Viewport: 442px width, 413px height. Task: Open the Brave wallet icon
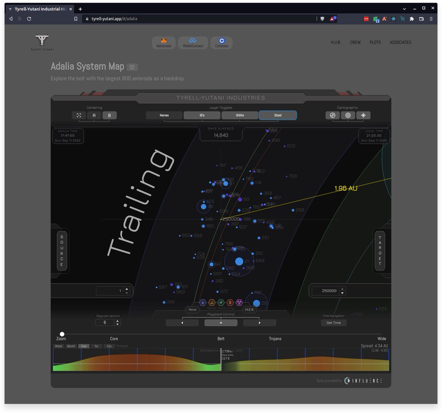[421, 19]
